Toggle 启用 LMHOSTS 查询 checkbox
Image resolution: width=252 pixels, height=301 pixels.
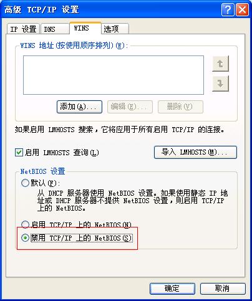point(19,153)
